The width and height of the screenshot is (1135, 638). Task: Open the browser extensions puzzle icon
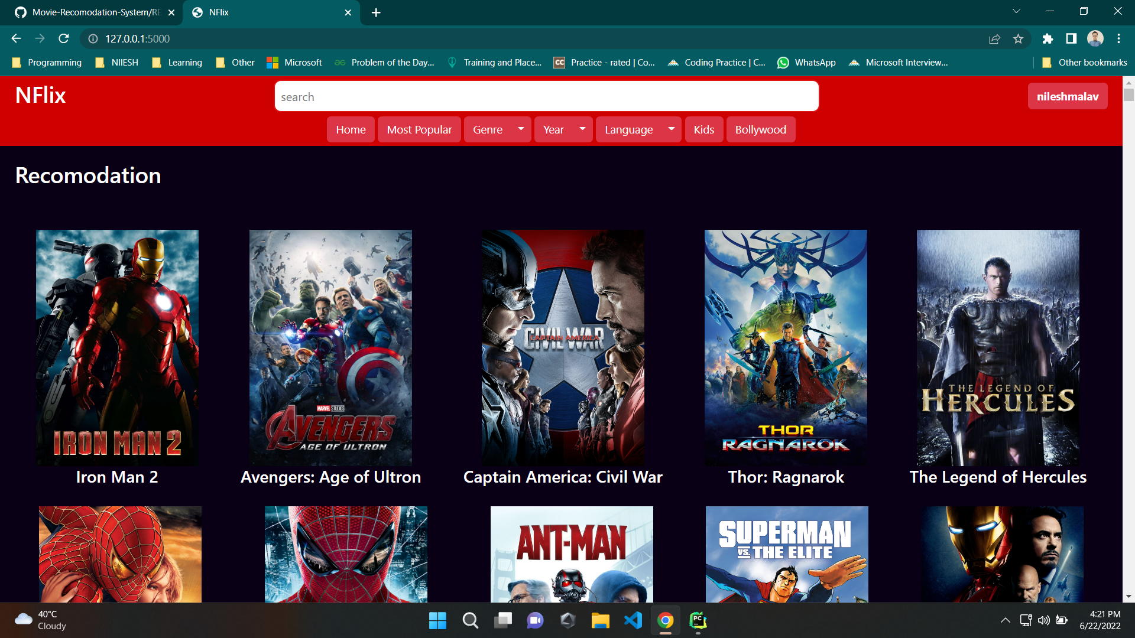(1048, 38)
